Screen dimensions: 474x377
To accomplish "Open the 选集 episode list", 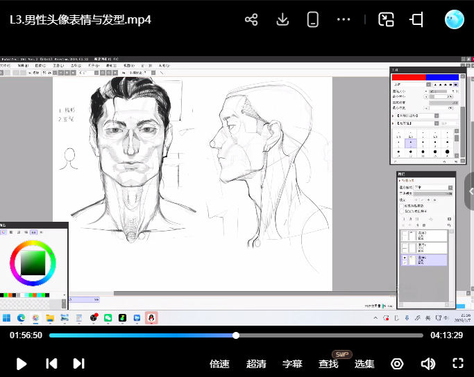I will 364,364.
